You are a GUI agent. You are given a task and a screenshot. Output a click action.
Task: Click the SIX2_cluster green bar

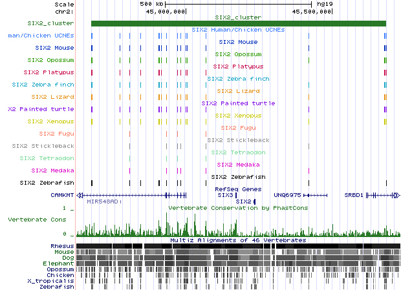pos(238,24)
